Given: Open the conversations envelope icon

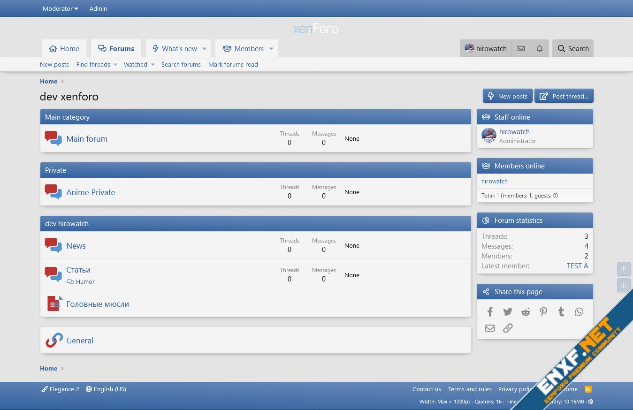Looking at the screenshot, I should (521, 49).
